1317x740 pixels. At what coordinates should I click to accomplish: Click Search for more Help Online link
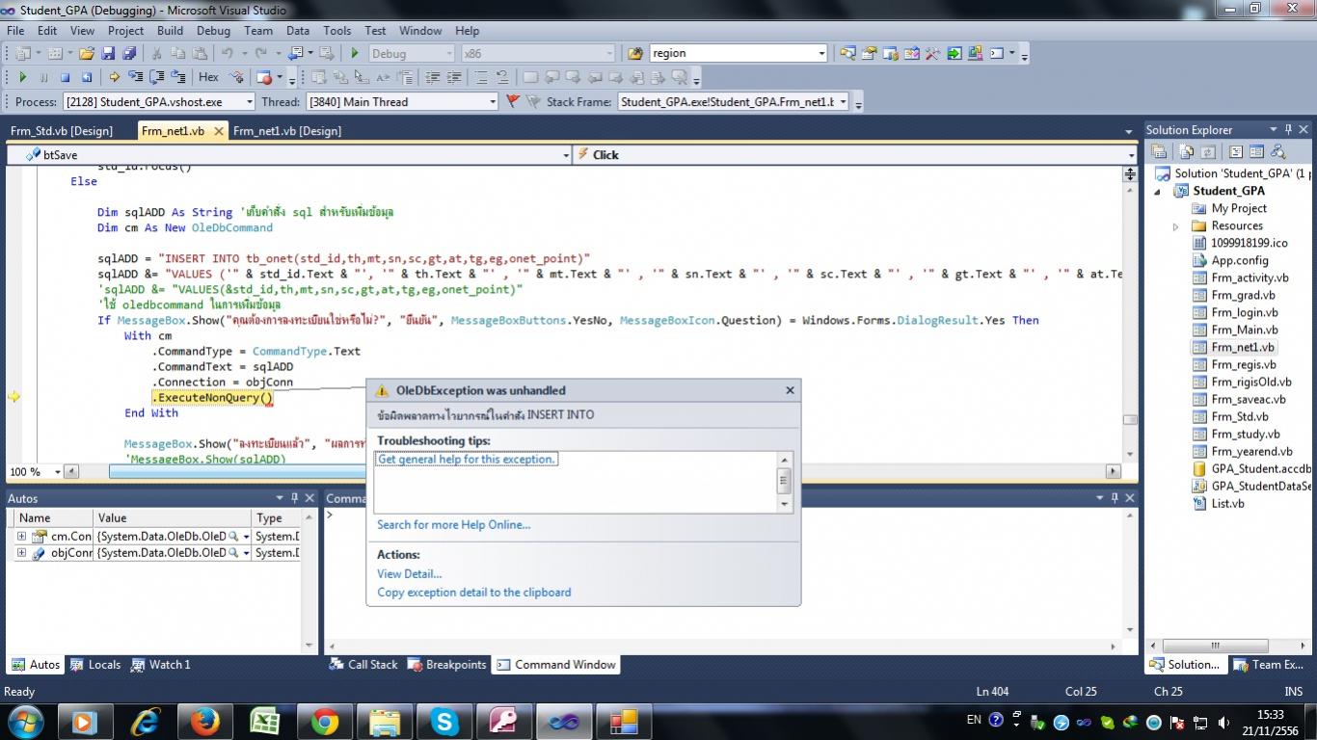[x=454, y=525]
